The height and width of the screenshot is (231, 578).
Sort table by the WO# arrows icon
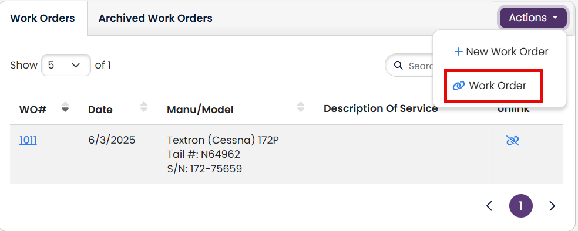click(65, 107)
